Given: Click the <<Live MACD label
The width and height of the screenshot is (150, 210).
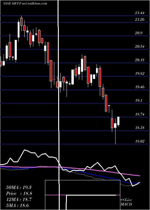Looking at the screenshot, I should point(126,202).
